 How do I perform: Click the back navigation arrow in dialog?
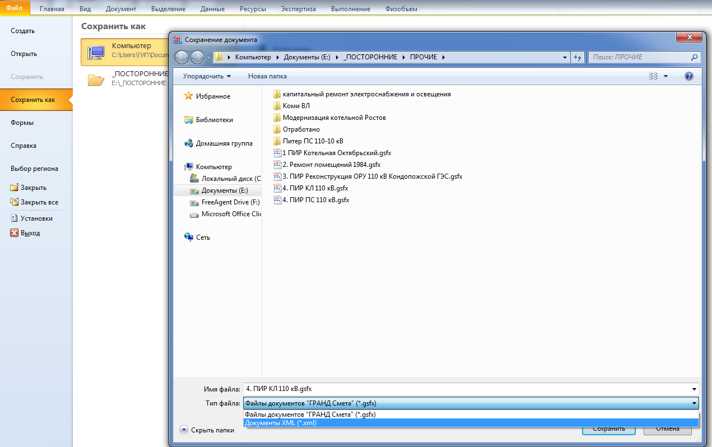point(182,57)
